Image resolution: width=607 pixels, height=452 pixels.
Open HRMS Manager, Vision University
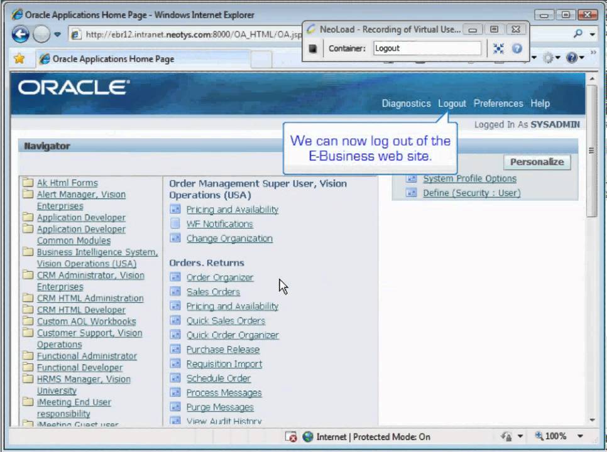click(x=84, y=385)
